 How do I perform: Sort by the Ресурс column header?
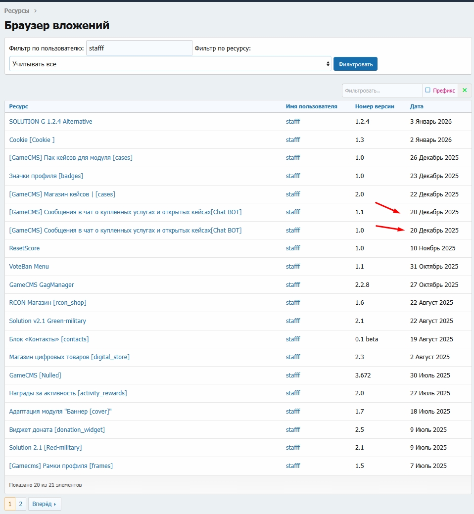(x=19, y=106)
